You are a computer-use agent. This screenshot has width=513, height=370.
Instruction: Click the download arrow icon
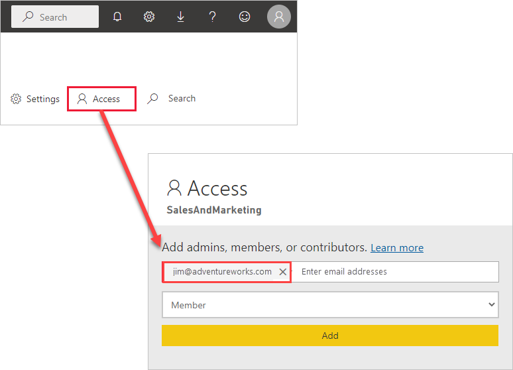click(x=181, y=17)
